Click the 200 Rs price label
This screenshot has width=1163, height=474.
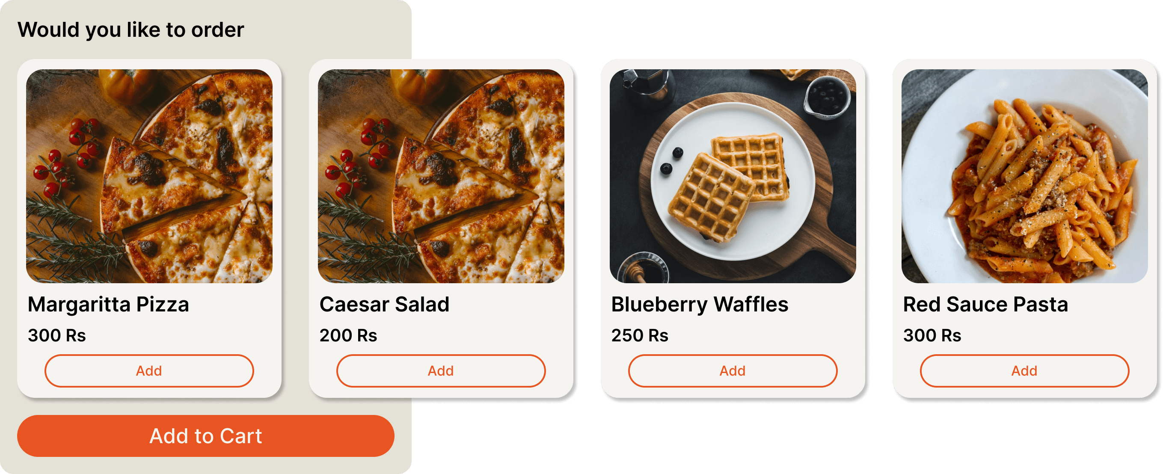point(348,335)
